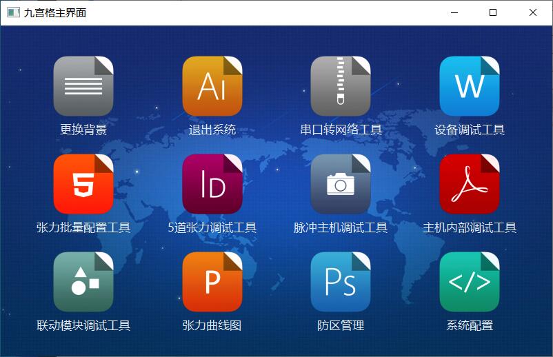Launch the HTML5 icon for 张力批量配置工具
This screenshot has height=357, width=553.
coord(83,184)
